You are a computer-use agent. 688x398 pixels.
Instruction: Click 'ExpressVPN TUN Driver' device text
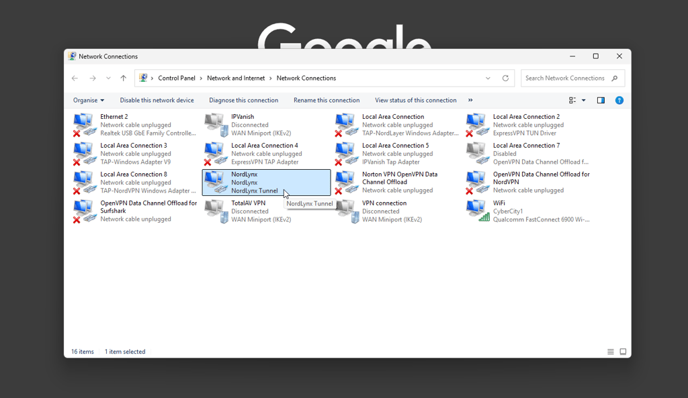pyautogui.click(x=524, y=134)
